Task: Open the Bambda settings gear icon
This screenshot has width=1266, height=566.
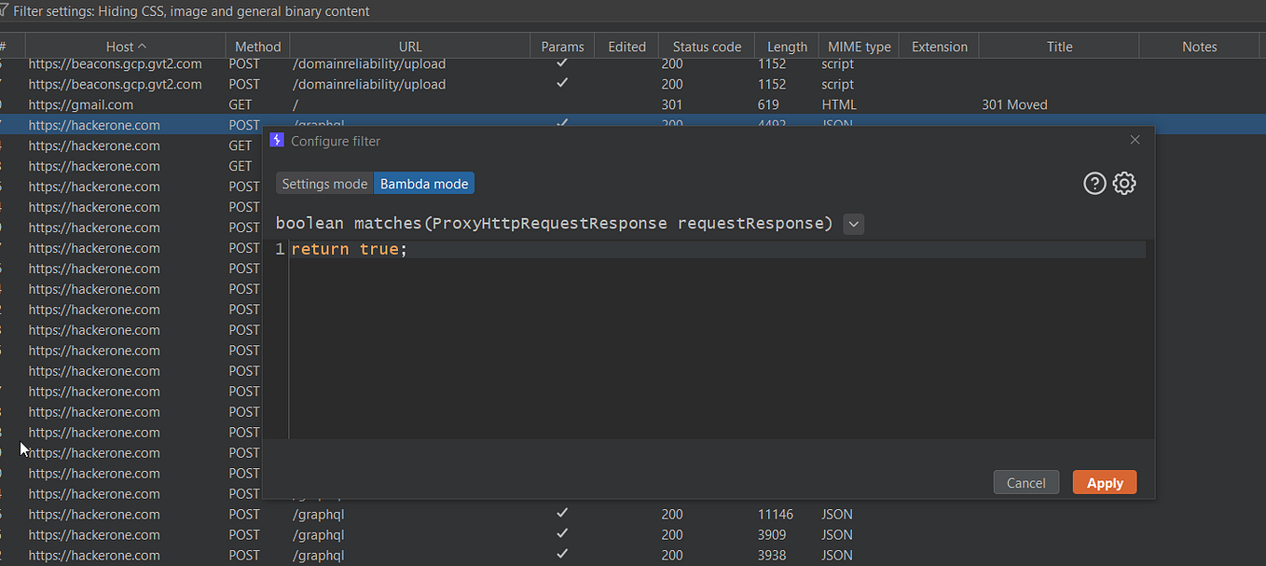Action: click(x=1123, y=183)
